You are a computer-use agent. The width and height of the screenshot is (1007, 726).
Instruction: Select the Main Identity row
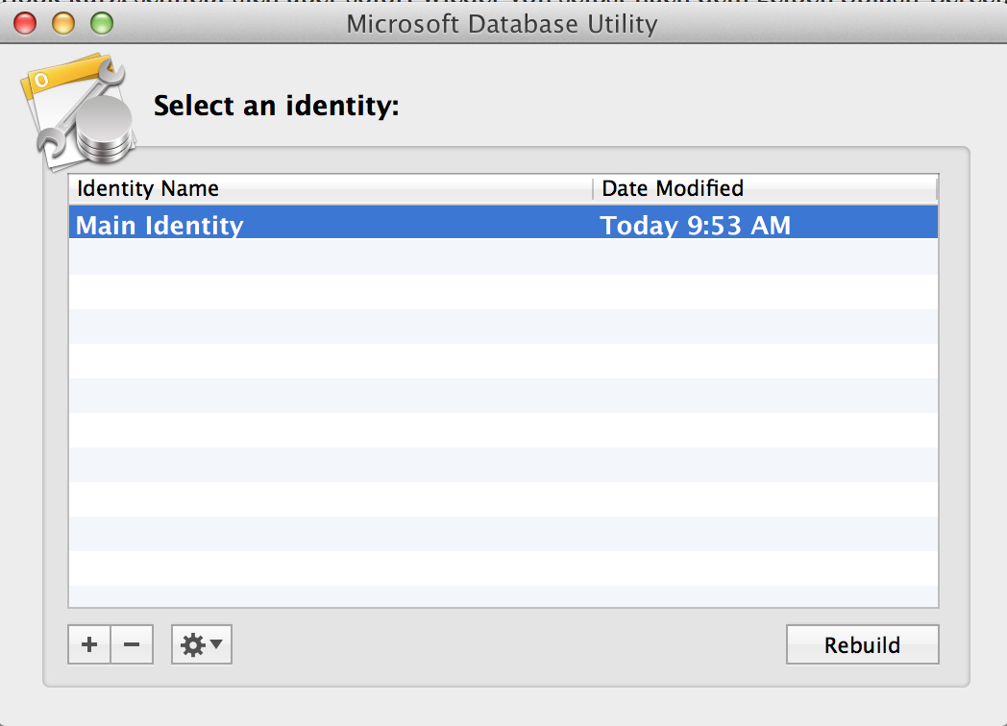point(503,222)
